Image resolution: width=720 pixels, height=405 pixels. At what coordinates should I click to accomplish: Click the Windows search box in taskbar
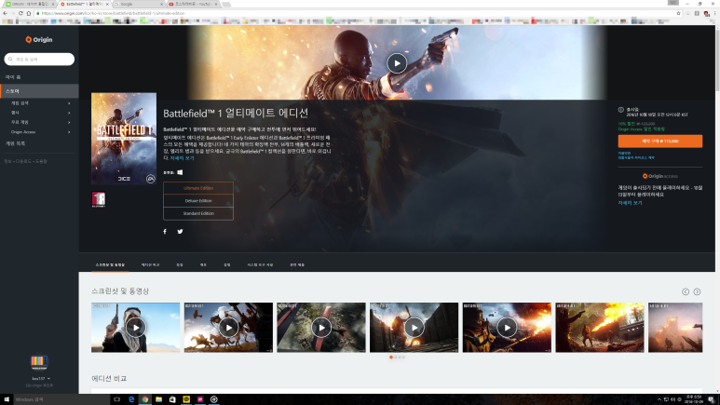(x=62, y=399)
